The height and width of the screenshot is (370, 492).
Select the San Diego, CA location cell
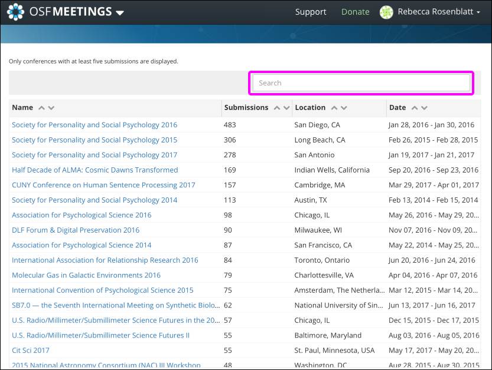(x=317, y=125)
